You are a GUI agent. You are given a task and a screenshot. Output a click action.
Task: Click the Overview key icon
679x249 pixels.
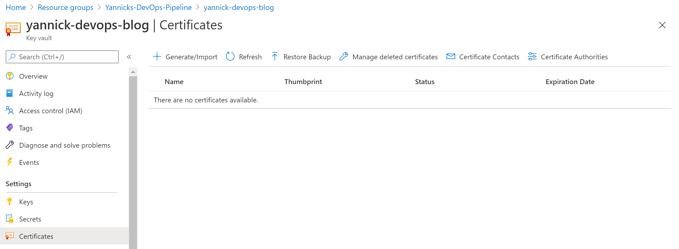point(10,76)
